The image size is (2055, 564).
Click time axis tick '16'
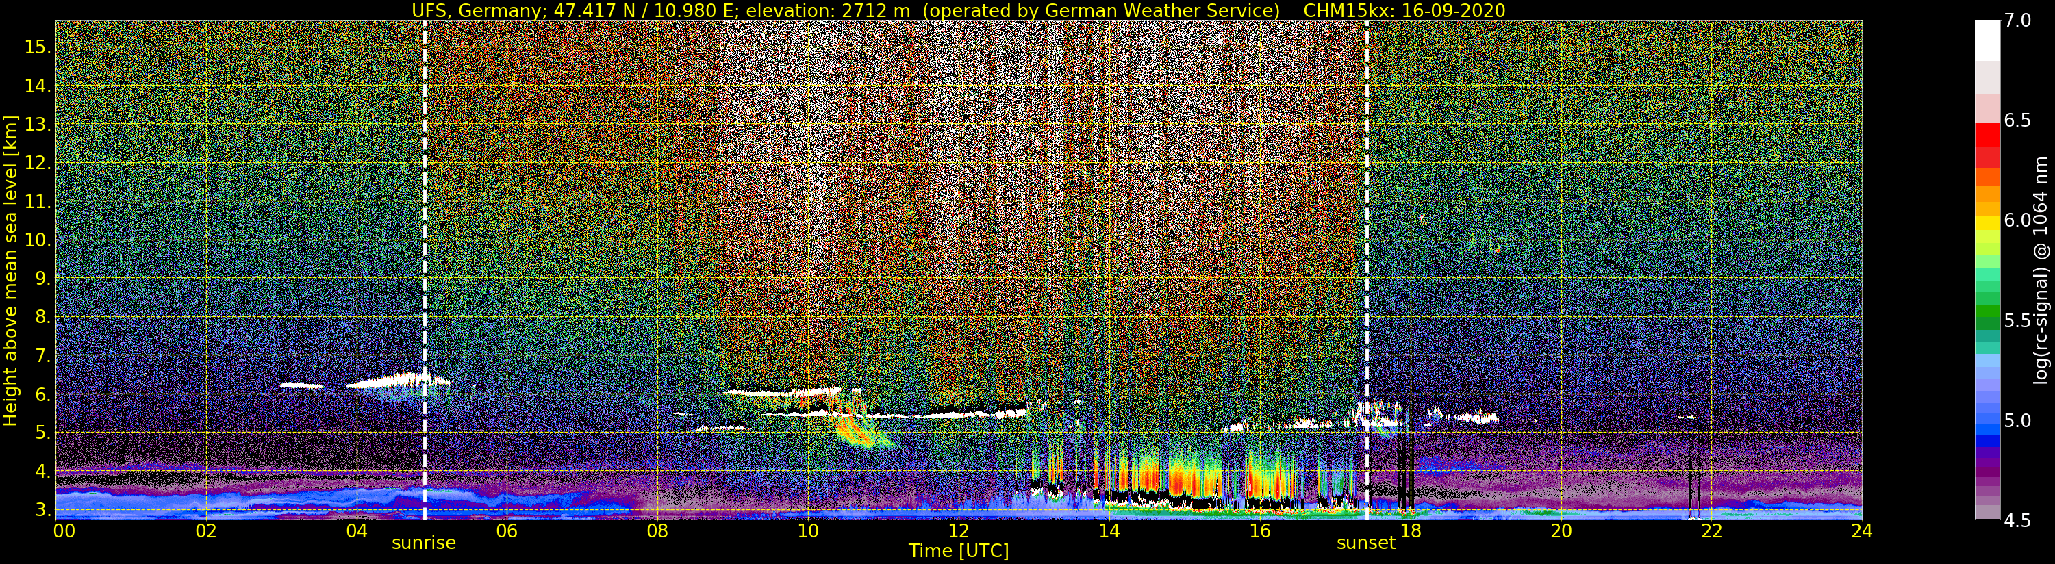(x=1260, y=530)
